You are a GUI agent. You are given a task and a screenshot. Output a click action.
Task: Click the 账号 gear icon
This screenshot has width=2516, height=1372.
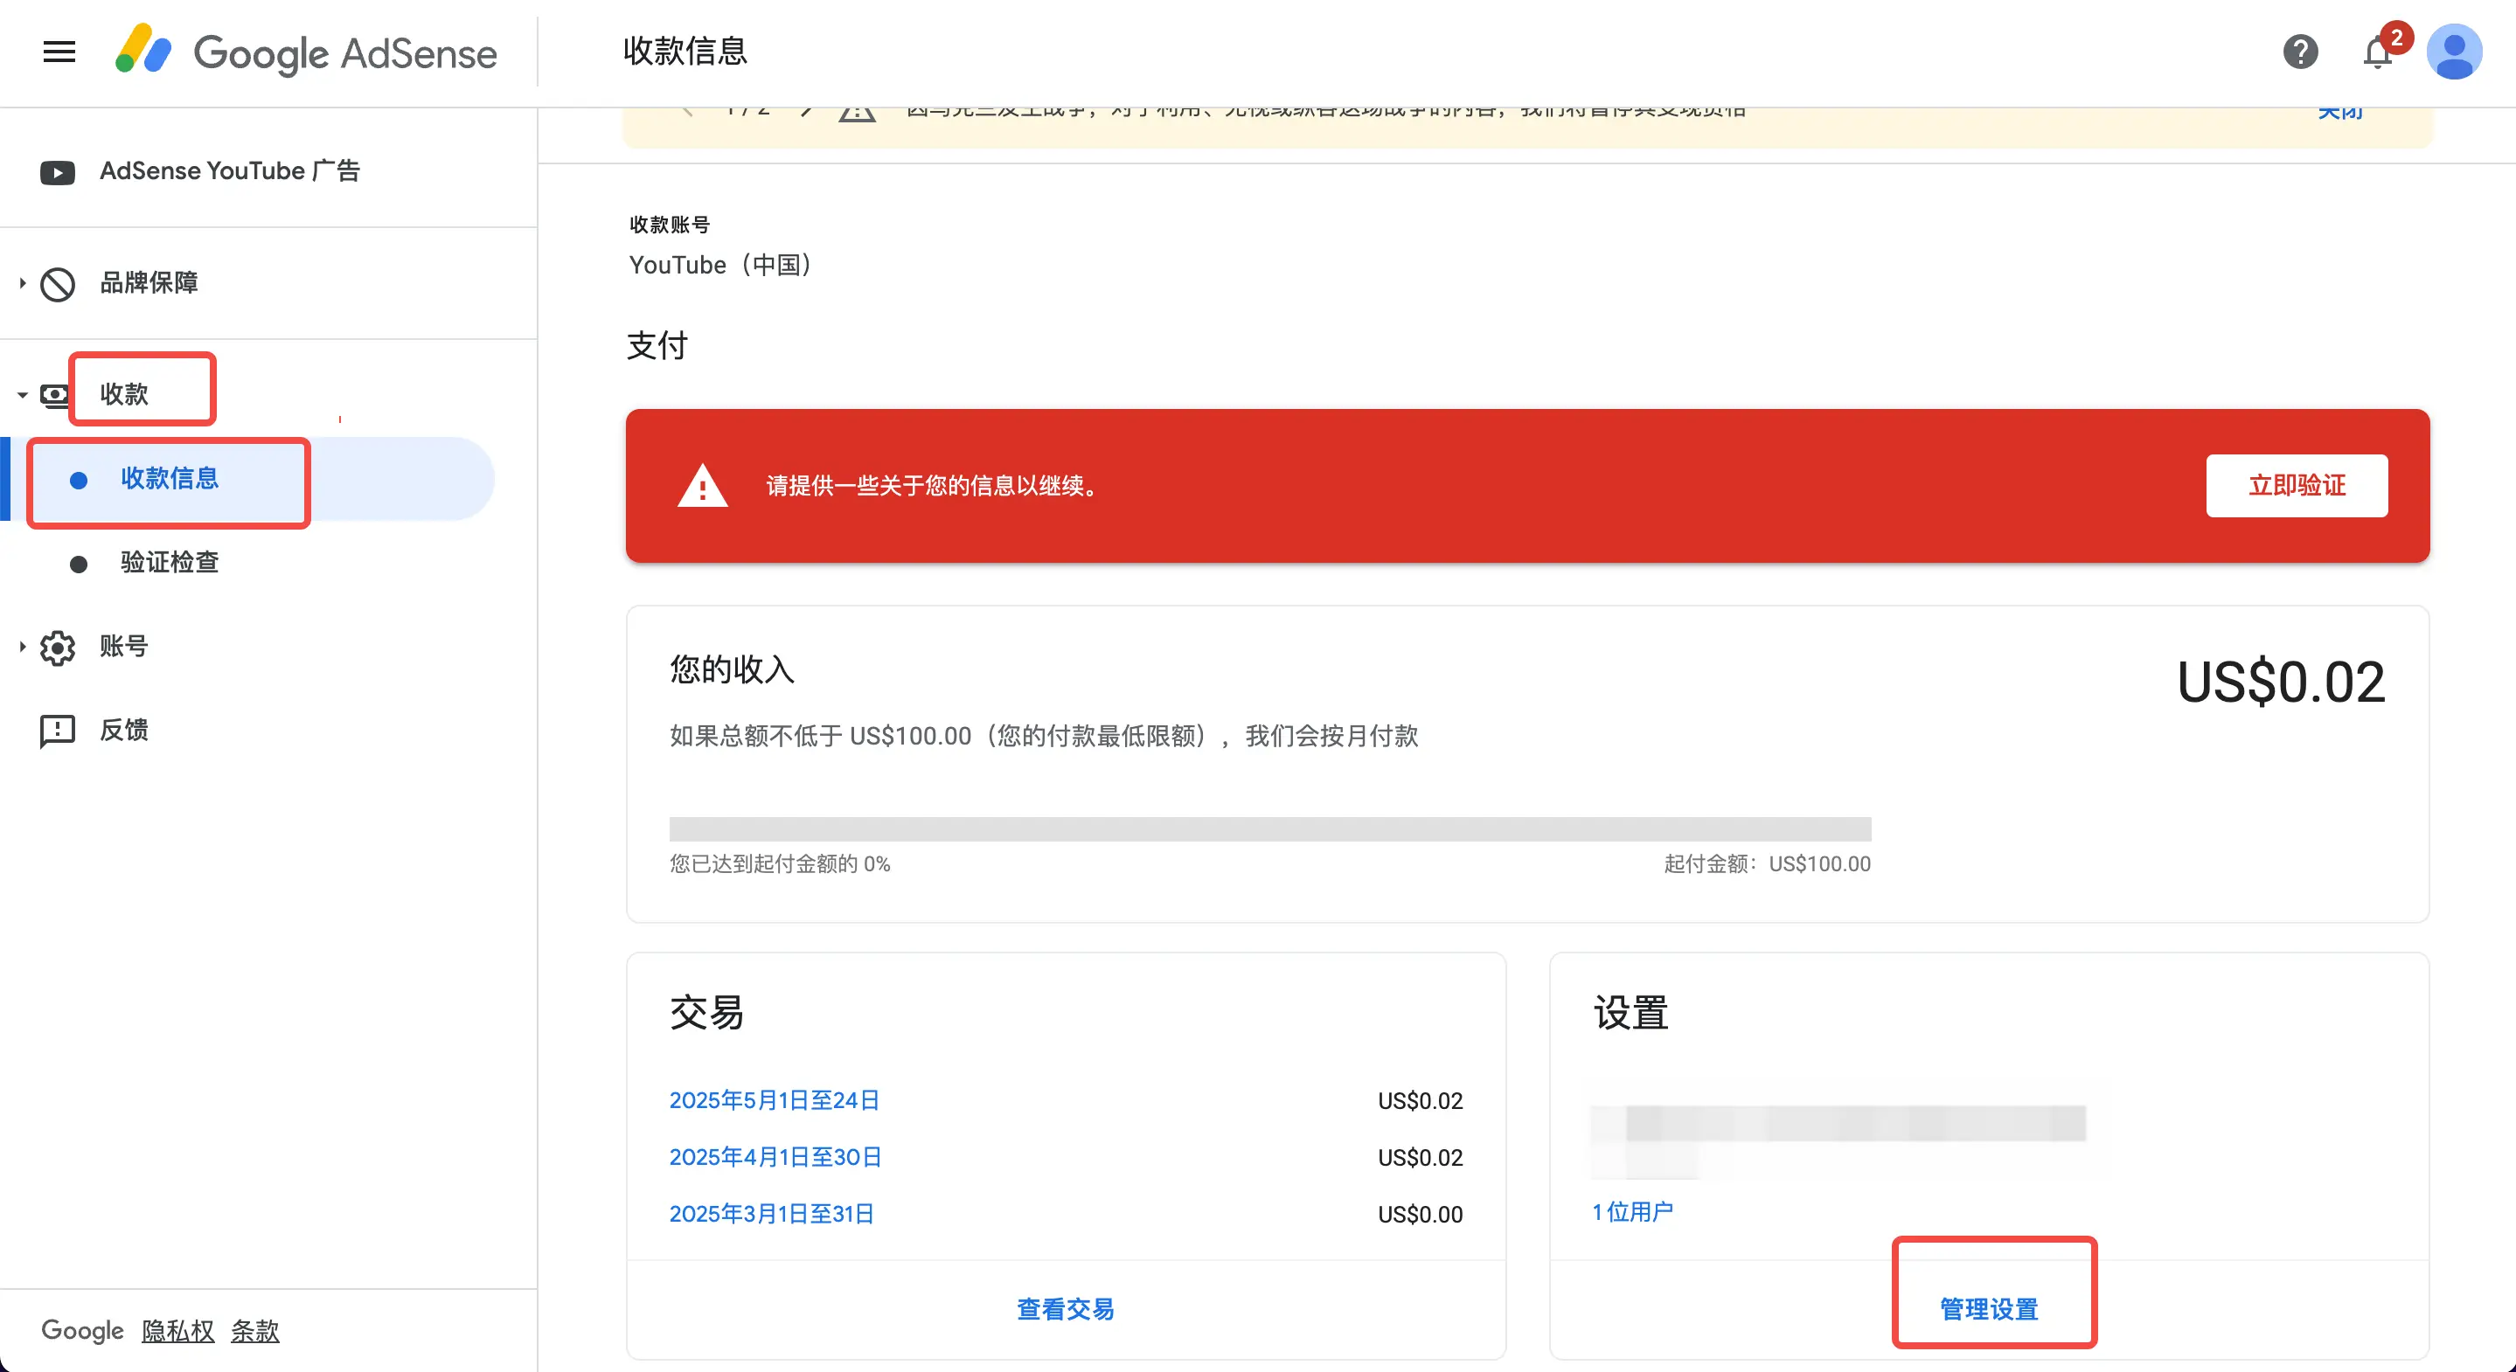[58, 647]
